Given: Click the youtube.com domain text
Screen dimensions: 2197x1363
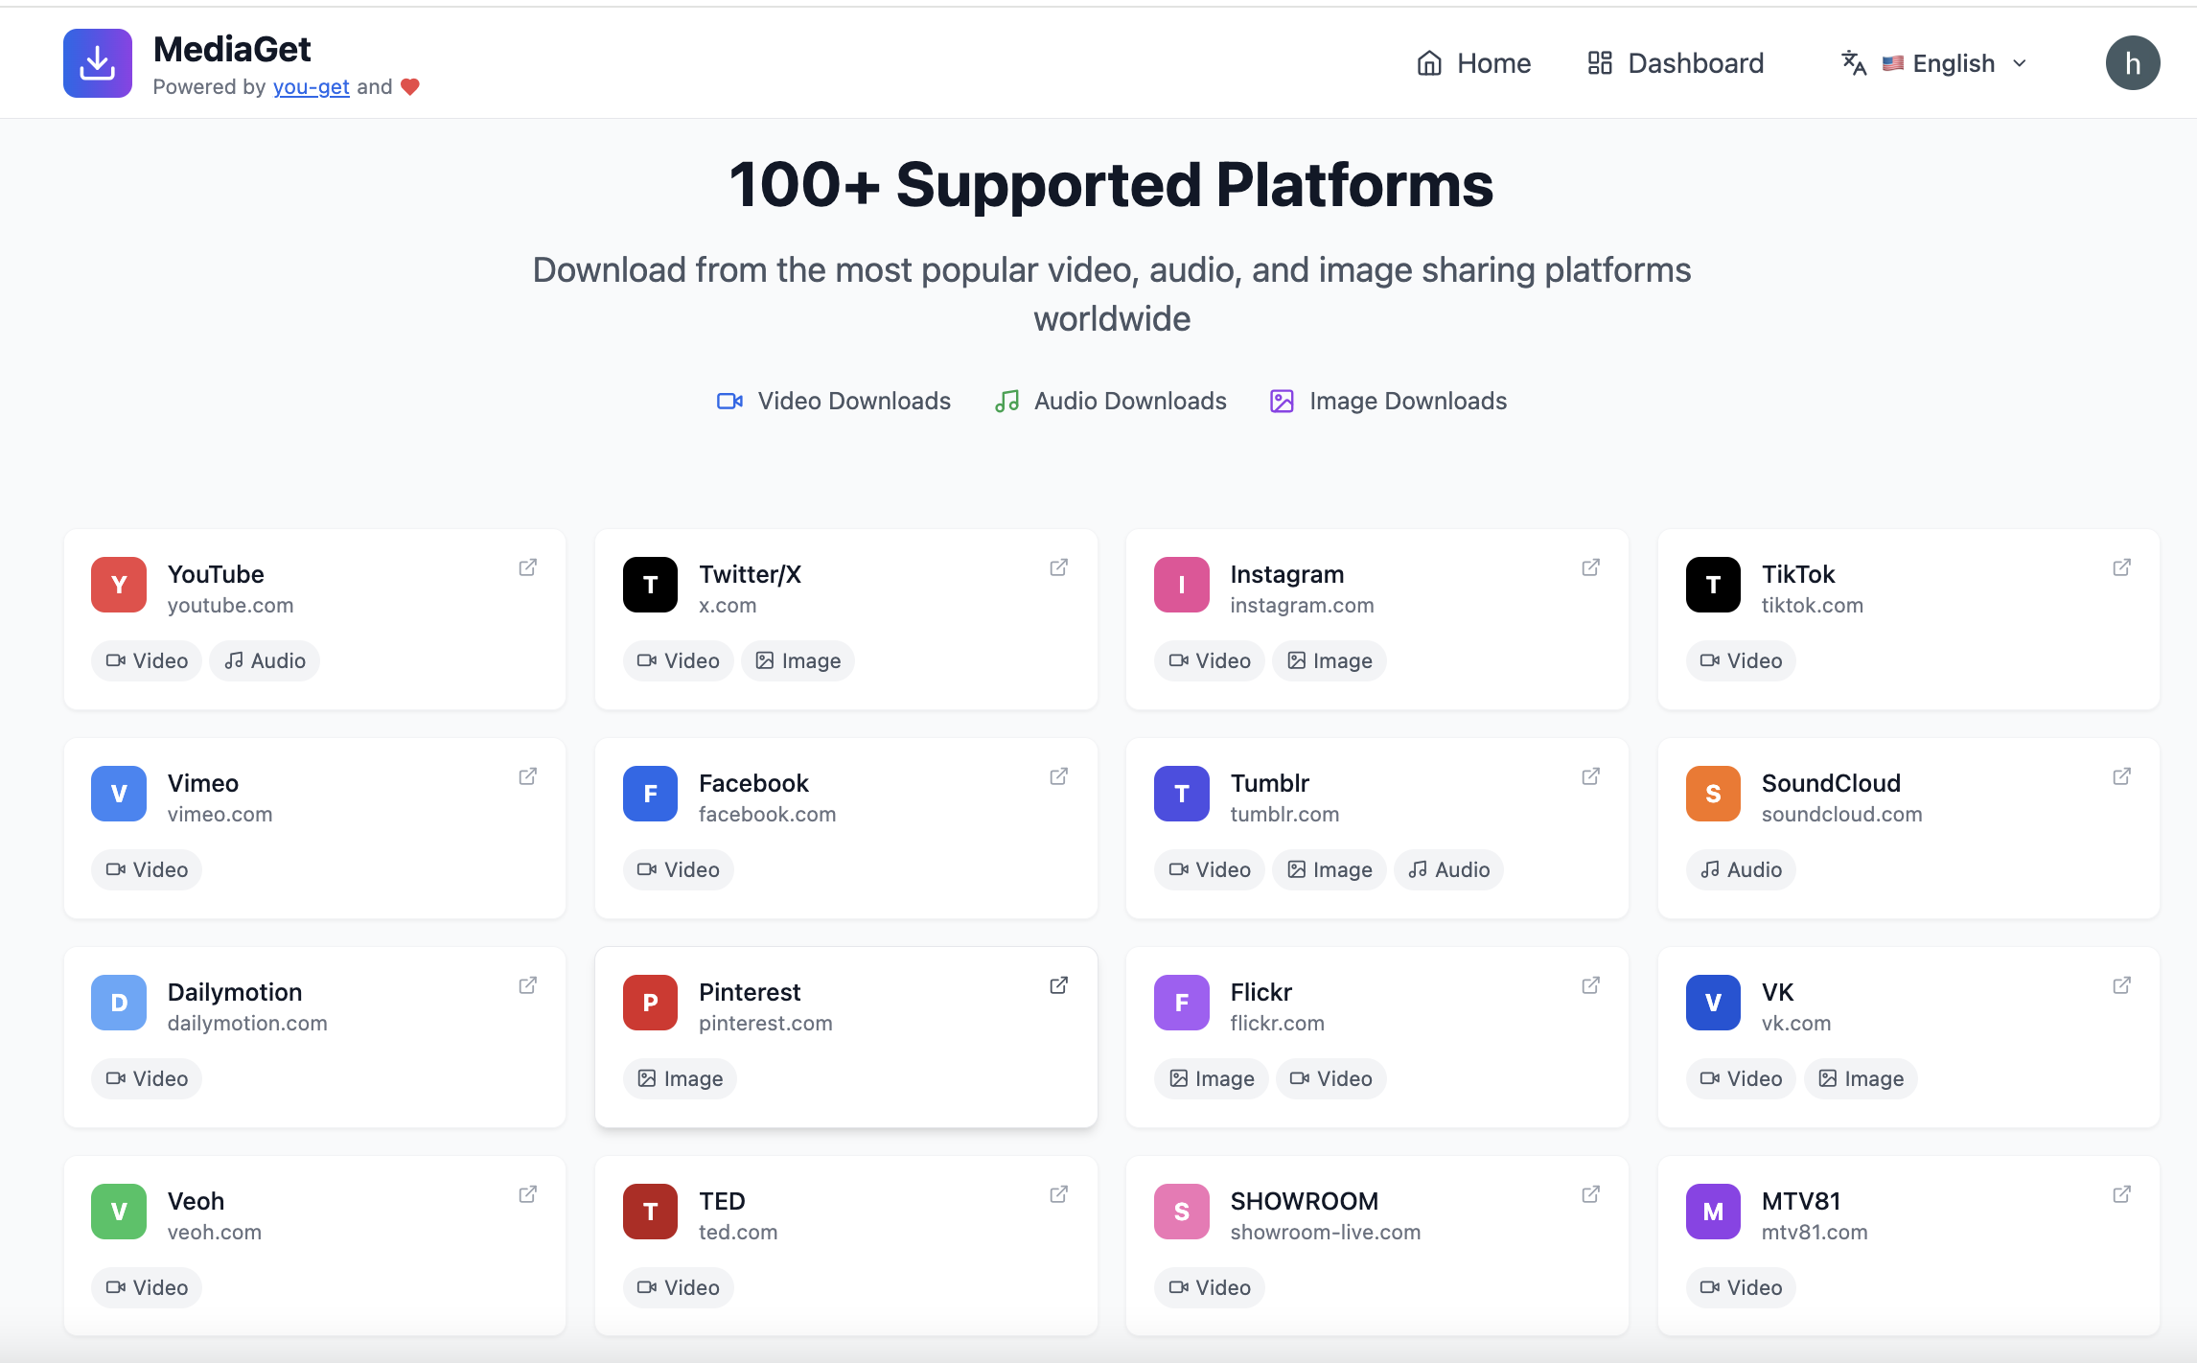Looking at the screenshot, I should (x=230, y=606).
